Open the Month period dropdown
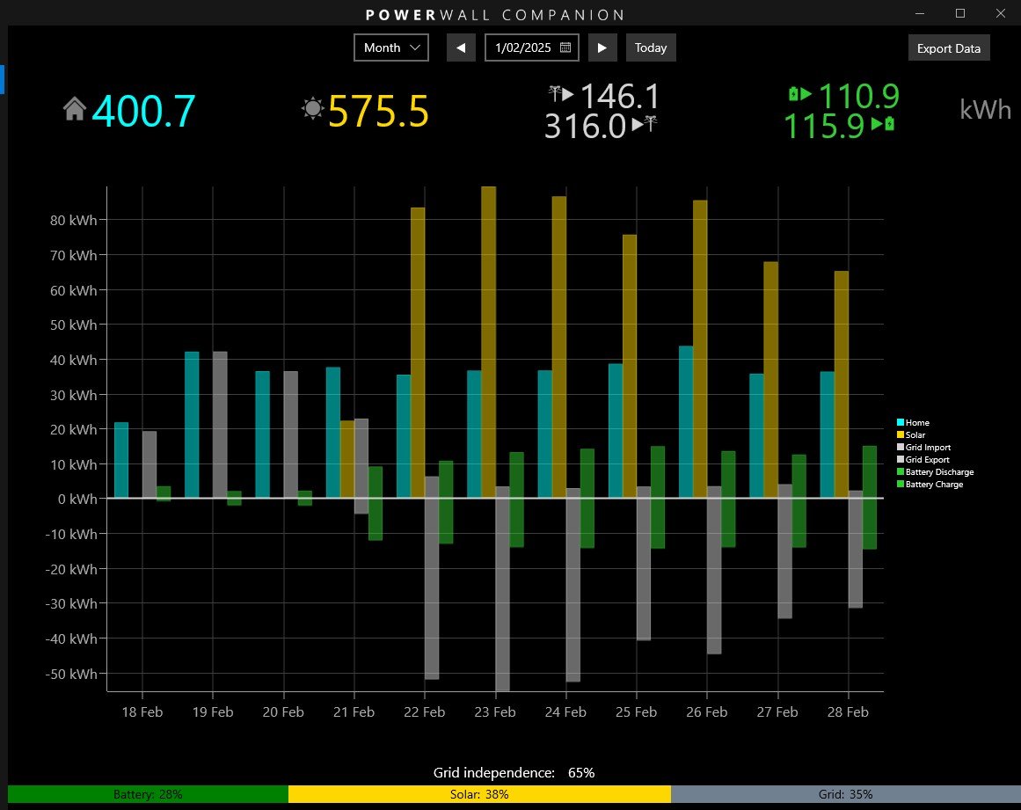Viewport: 1021px width, 810px height. point(390,47)
